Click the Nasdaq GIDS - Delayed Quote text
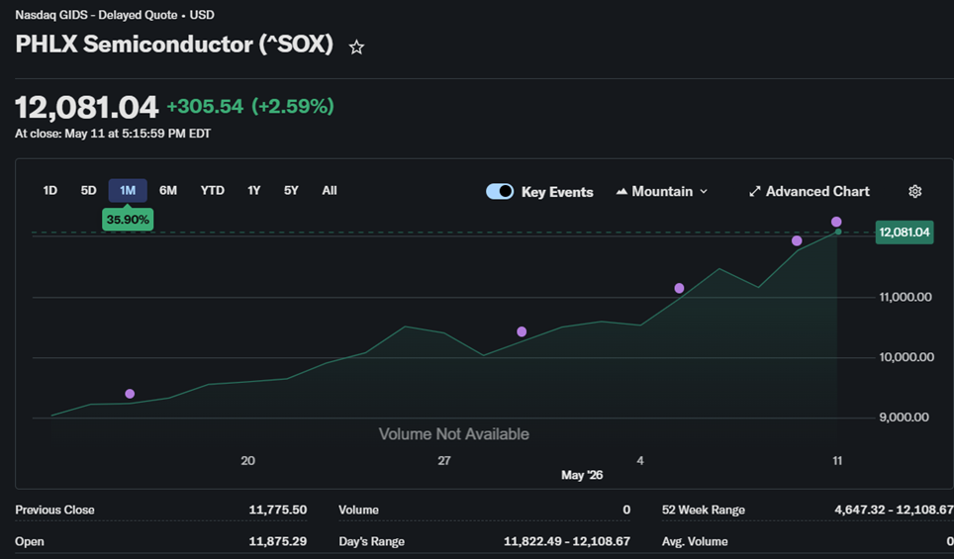 [x=96, y=15]
